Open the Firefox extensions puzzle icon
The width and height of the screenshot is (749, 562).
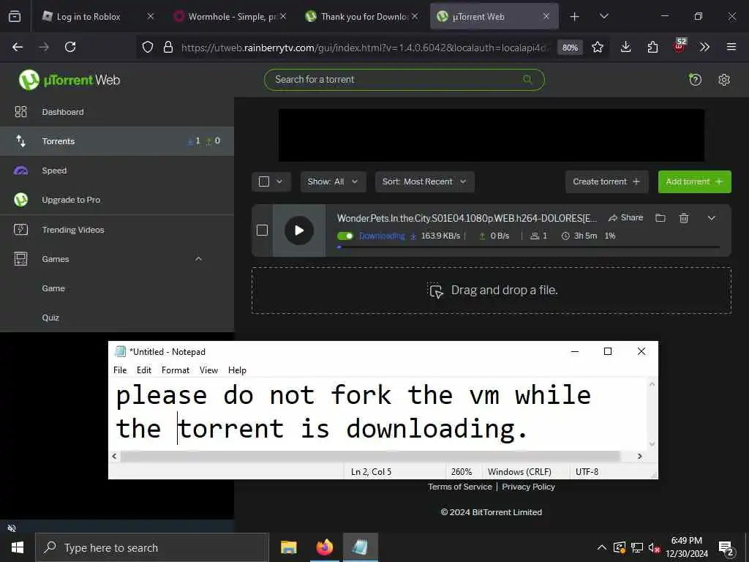[652, 47]
